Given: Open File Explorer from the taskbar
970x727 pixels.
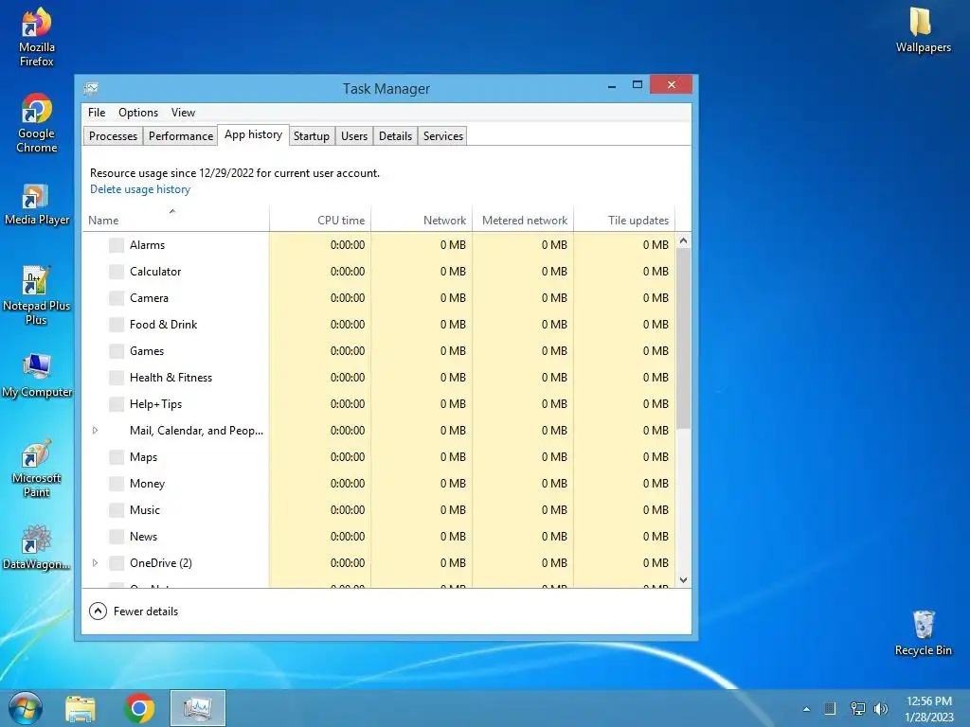Looking at the screenshot, I should 81,708.
